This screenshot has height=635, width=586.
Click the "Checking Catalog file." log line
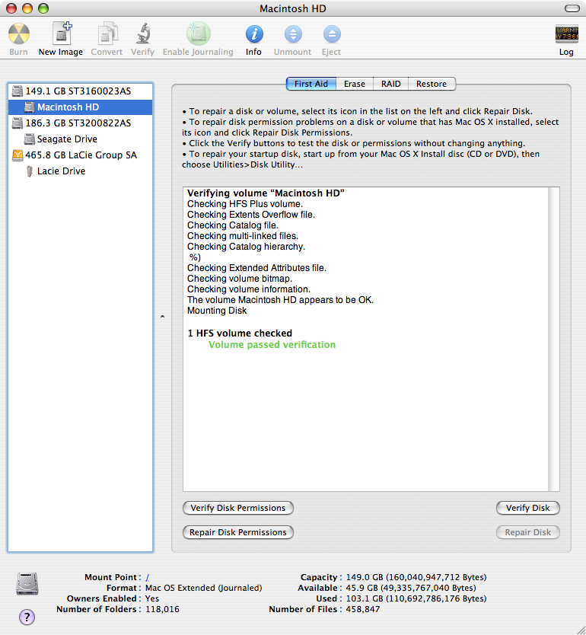click(233, 225)
